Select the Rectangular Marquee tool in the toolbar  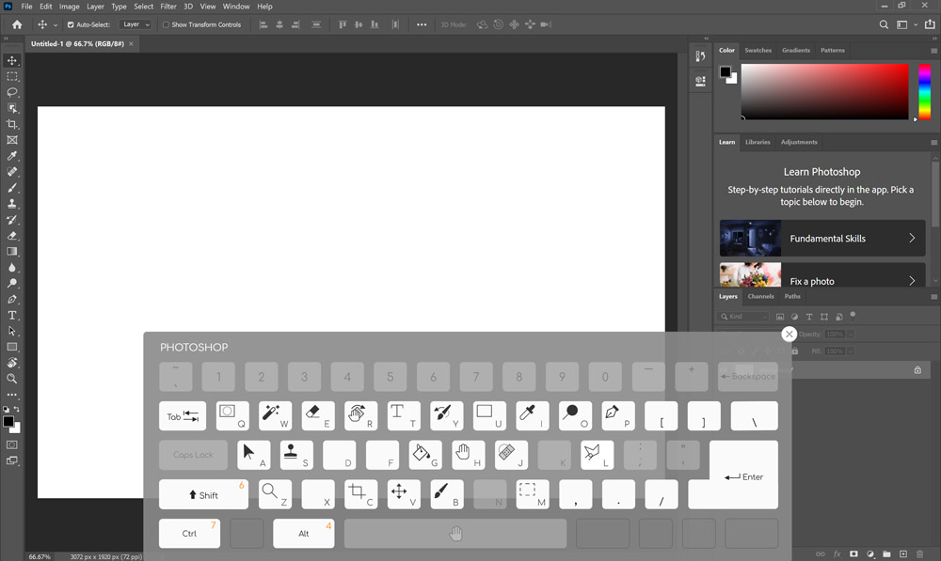point(12,77)
